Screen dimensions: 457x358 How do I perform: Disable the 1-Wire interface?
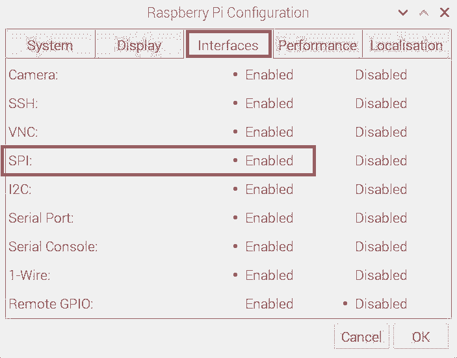[x=380, y=275]
